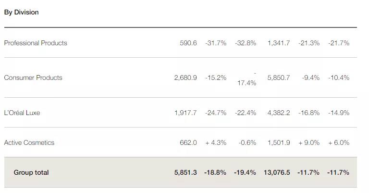Select the Professional Products row label
Image resolution: width=369 pixels, height=193 pixels.
[36, 43]
